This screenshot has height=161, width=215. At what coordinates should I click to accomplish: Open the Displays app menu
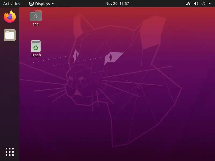42,4
